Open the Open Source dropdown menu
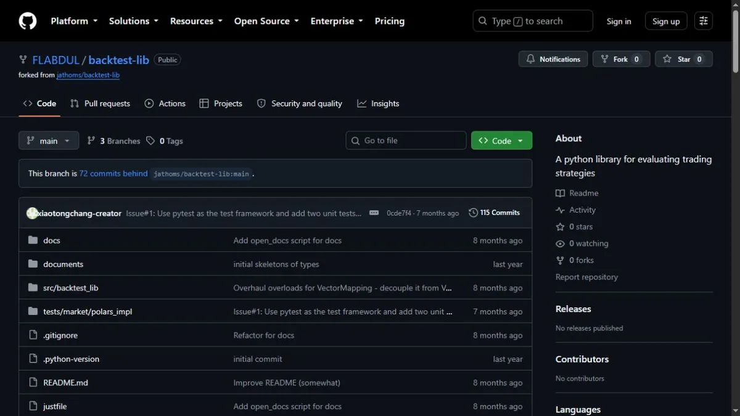The image size is (740, 416). pos(266,21)
